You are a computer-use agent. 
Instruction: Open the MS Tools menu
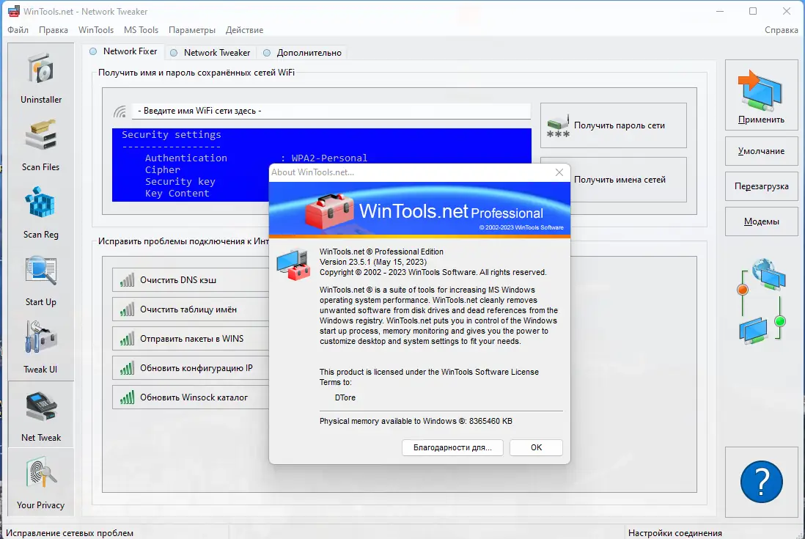point(141,30)
